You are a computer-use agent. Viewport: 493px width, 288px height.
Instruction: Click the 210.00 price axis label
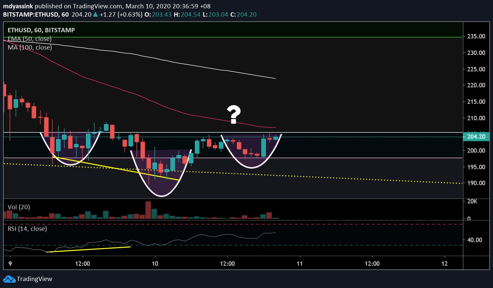click(476, 118)
